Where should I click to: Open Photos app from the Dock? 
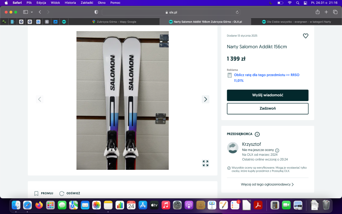pos(97,205)
